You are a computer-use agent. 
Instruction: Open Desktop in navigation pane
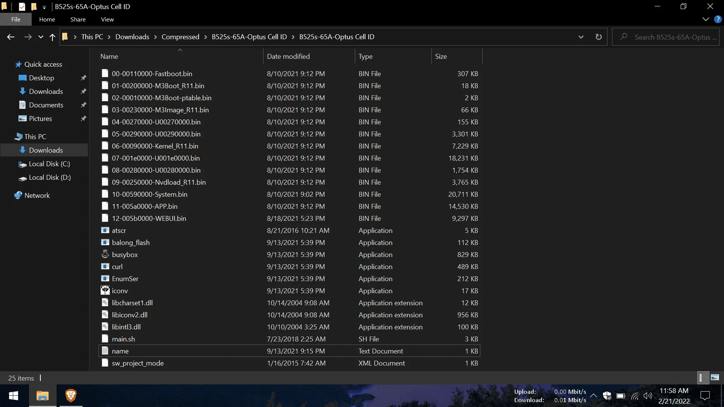41,78
